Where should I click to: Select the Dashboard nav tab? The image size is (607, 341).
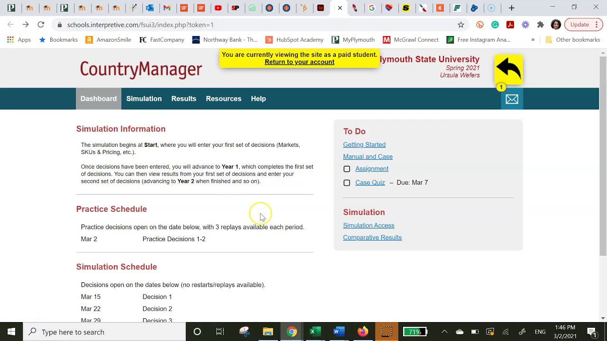tap(99, 99)
